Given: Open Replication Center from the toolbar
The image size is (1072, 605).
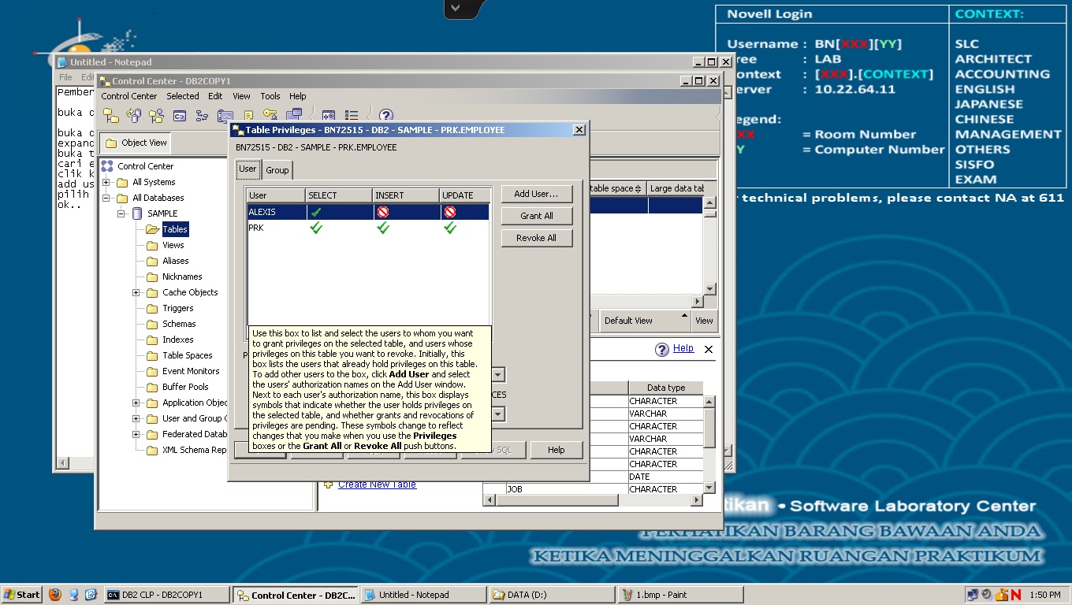Looking at the screenshot, I should pyautogui.click(x=134, y=116).
